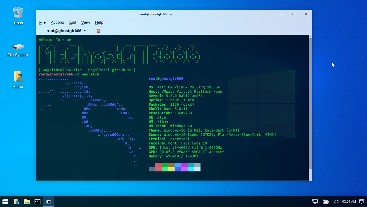Open the Actions menu
367x207 pixels.
click(x=57, y=22)
